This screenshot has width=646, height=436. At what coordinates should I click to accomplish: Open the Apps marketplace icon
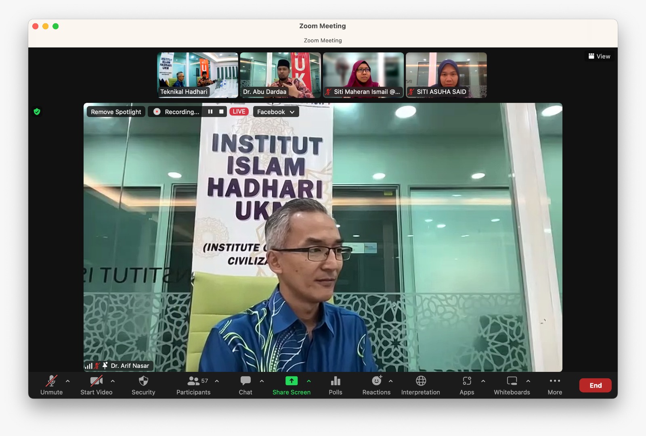pyautogui.click(x=467, y=385)
